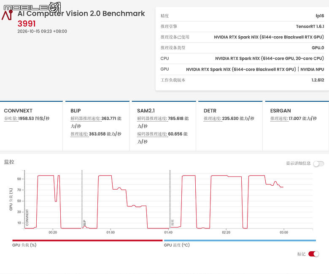Viewport: 329px width, 274px height.
Task: Select the CONVNEXT marker line in chart
Action: [x=24, y=199]
